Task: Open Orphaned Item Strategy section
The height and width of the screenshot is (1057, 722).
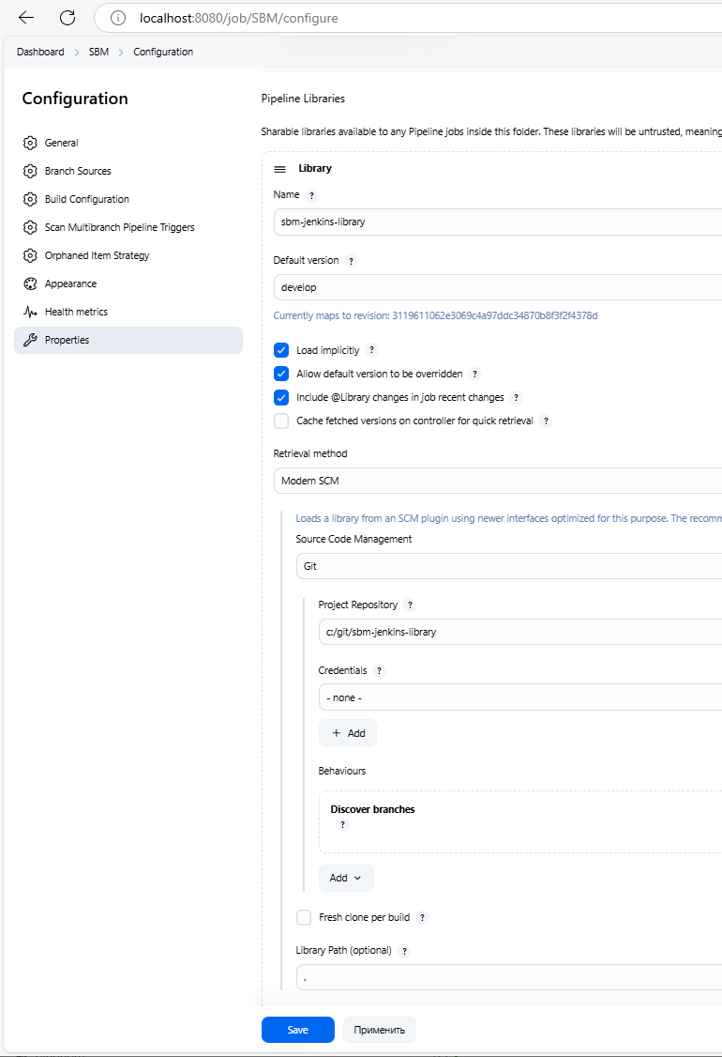Action: (97, 255)
